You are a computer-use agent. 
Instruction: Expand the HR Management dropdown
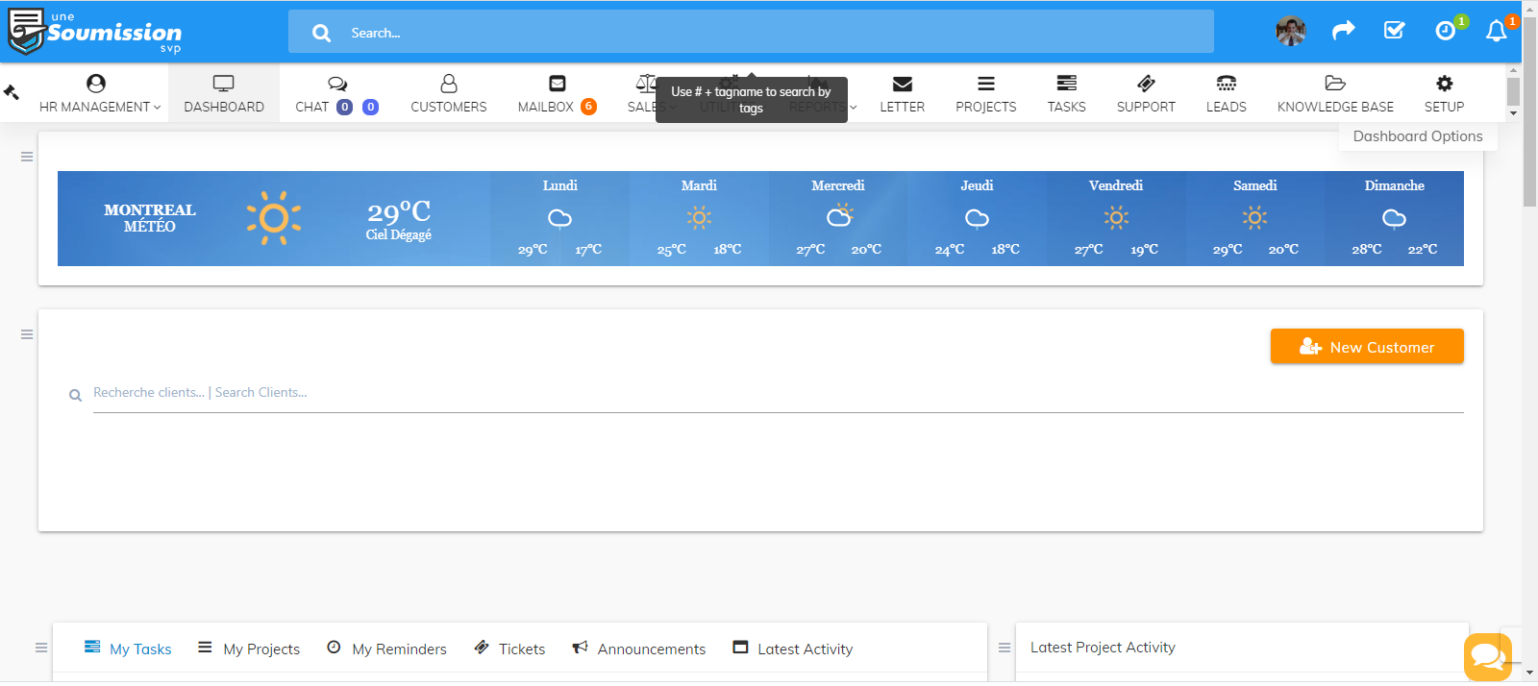coord(99,93)
